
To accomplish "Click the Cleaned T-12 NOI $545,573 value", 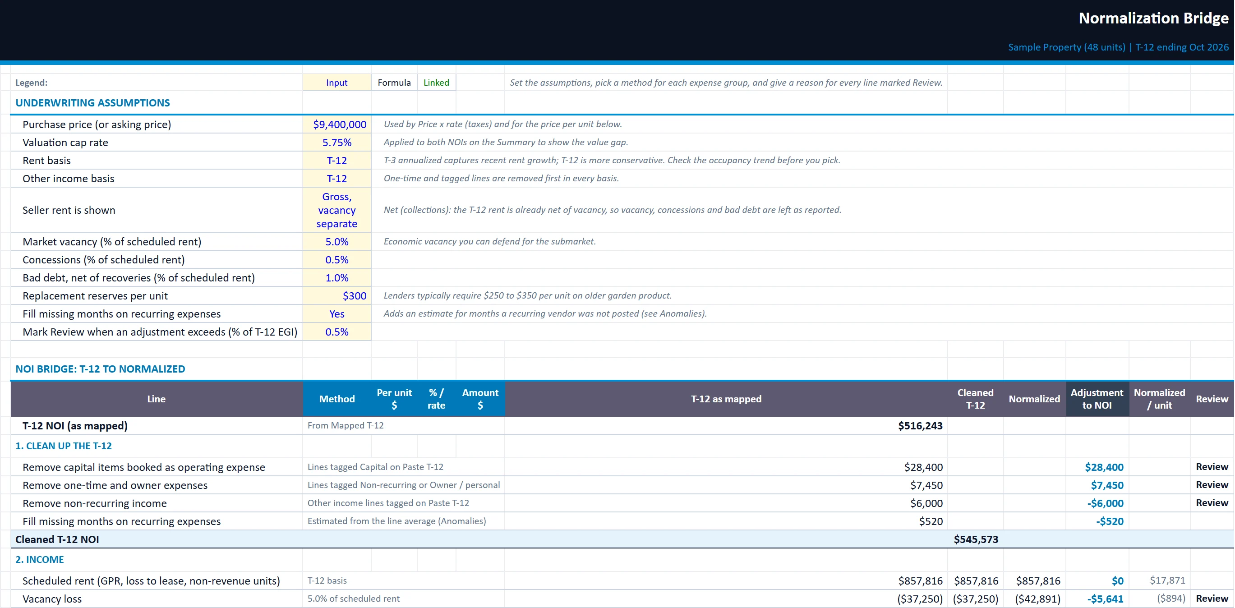I will (x=976, y=539).
